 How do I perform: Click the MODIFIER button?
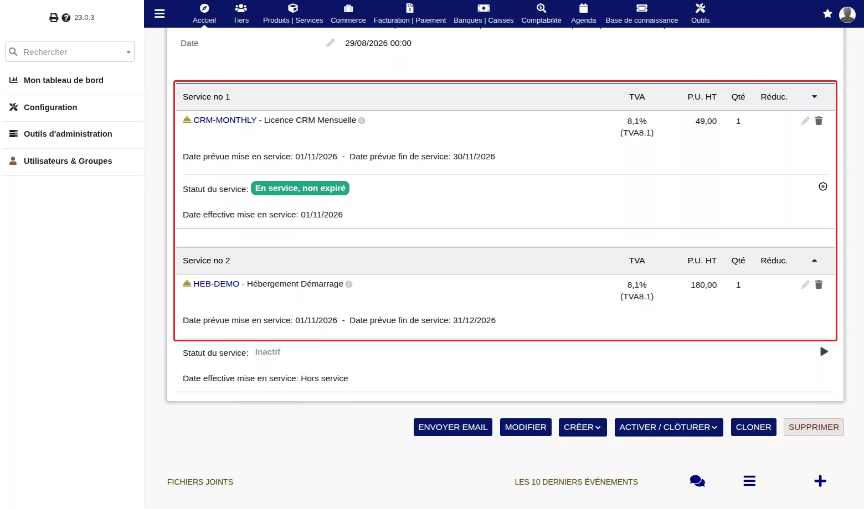point(526,427)
